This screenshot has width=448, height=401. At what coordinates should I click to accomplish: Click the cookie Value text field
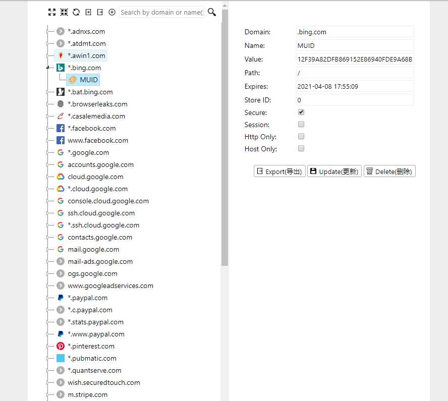(355, 59)
